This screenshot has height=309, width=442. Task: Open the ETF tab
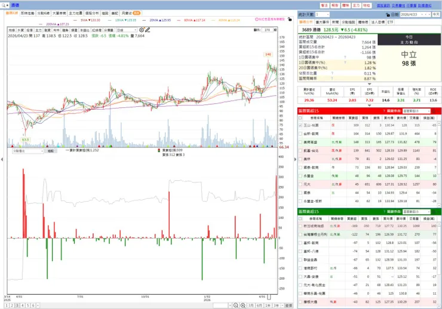pyautogui.click(x=390, y=22)
